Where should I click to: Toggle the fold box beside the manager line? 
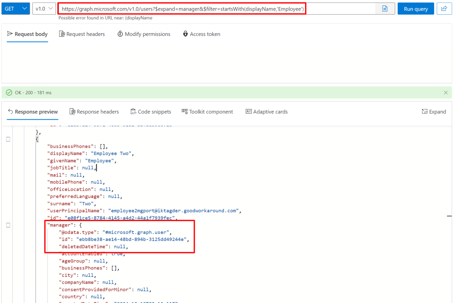pos(8,225)
